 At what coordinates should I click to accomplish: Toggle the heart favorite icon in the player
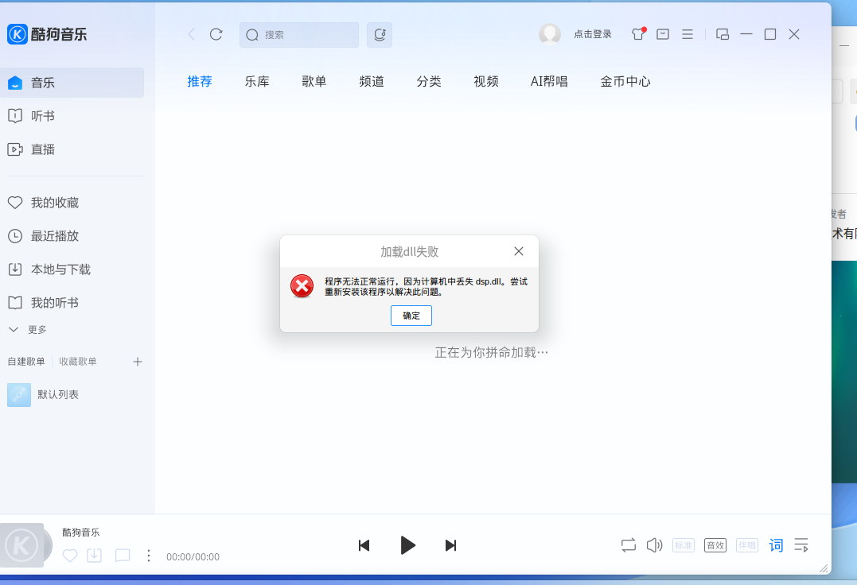(70, 556)
